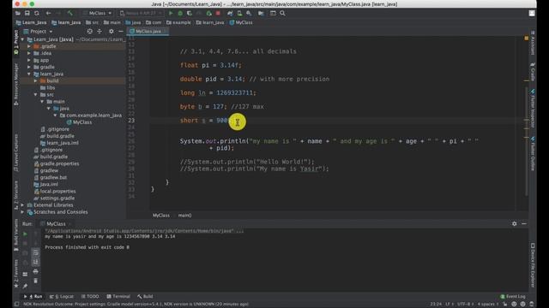Expand the app folder
Viewport: 549px width, 308px height.
click(x=29, y=60)
